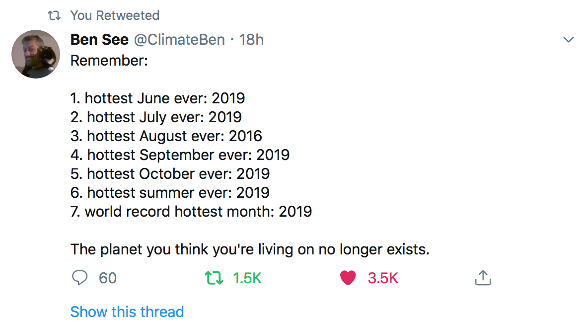The height and width of the screenshot is (324, 583).
Task: Open the @ClimateBen handle link
Action: pyautogui.click(x=179, y=39)
